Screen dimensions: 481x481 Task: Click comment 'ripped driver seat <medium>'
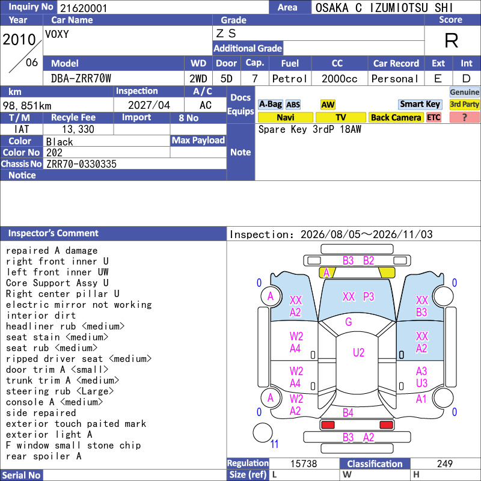pos(79,358)
